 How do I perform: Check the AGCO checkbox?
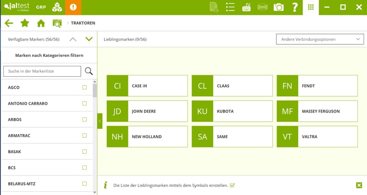click(85, 87)
